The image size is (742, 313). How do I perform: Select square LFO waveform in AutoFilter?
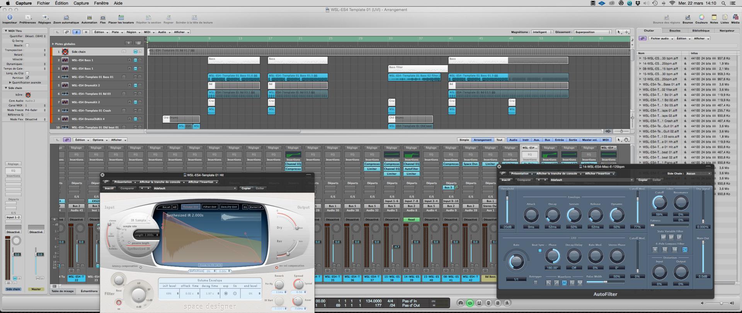tap(572, 283)
